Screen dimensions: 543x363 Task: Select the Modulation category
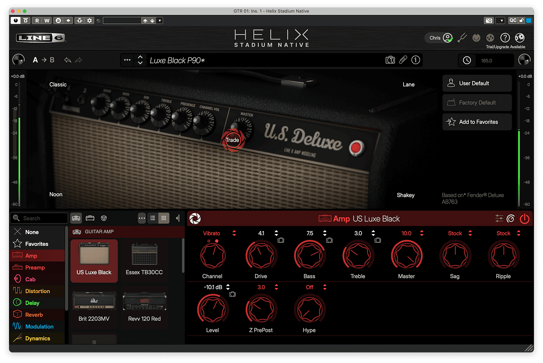37,326
